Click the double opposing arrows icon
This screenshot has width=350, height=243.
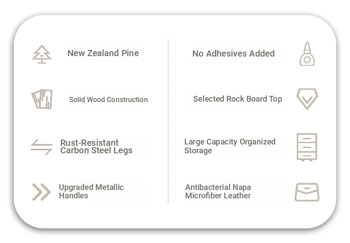tap(42, 147)
